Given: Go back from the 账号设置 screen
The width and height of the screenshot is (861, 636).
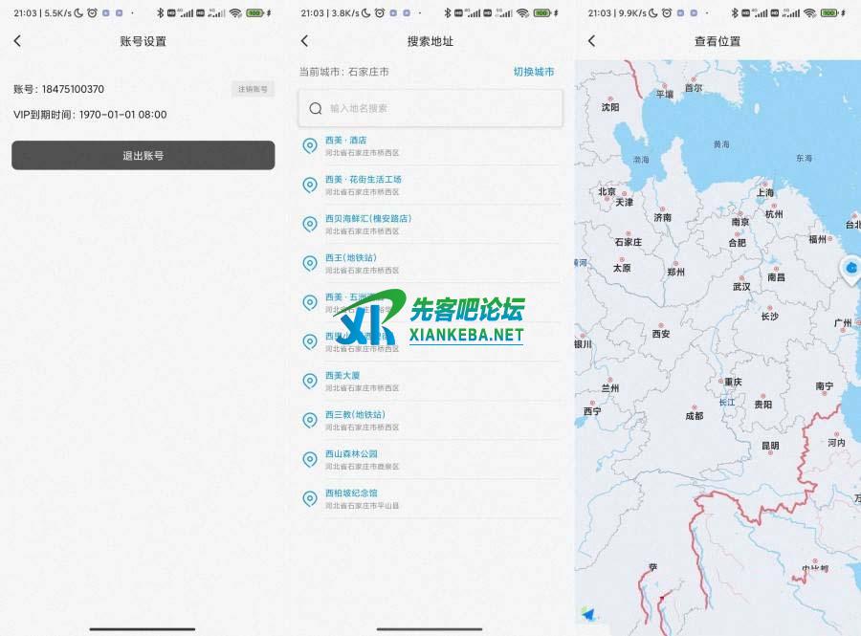Looking at the screenshot, I should coord(17,41).
